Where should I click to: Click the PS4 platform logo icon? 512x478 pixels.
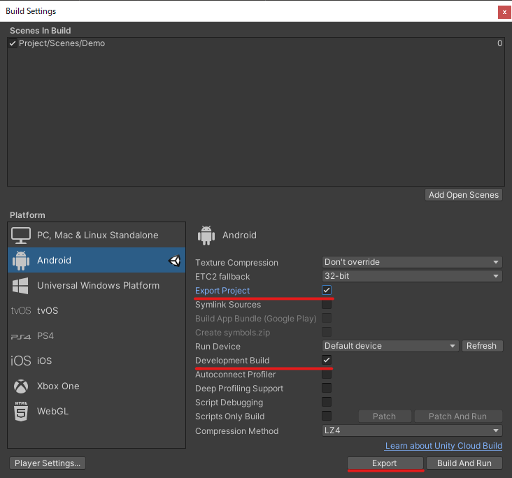coord(21,336)
